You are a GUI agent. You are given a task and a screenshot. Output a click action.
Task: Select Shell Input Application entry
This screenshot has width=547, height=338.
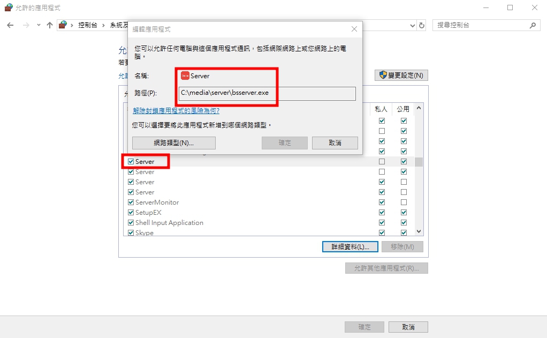[169, 222]
